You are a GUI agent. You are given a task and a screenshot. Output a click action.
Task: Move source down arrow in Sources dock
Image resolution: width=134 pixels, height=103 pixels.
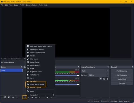pos(39,97)
